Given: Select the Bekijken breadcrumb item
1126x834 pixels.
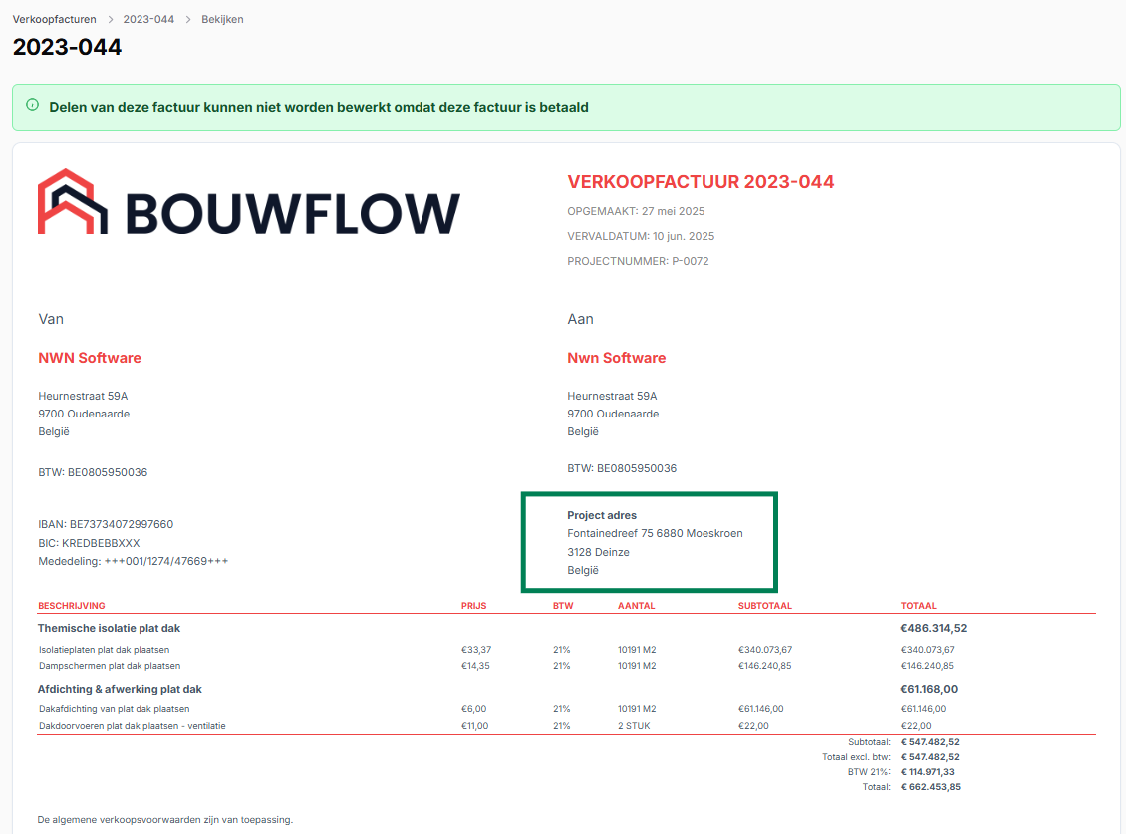Looking at the screenshot, I should 222,19.
